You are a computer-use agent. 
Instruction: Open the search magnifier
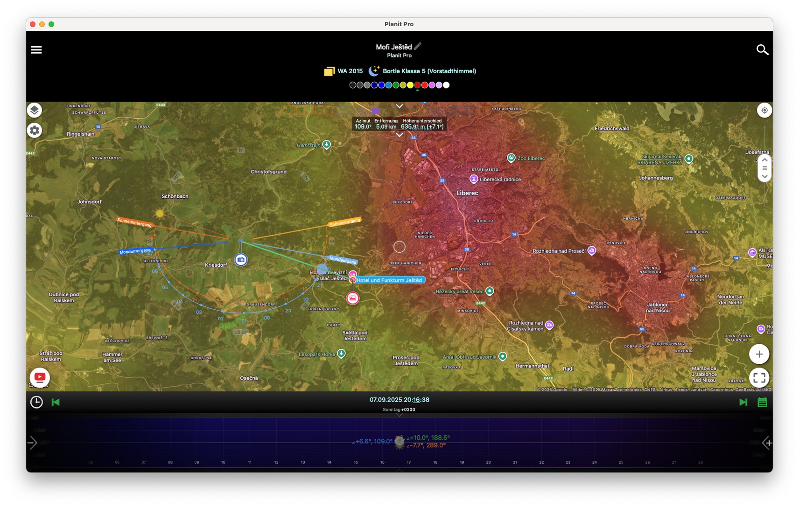(762, 50)
